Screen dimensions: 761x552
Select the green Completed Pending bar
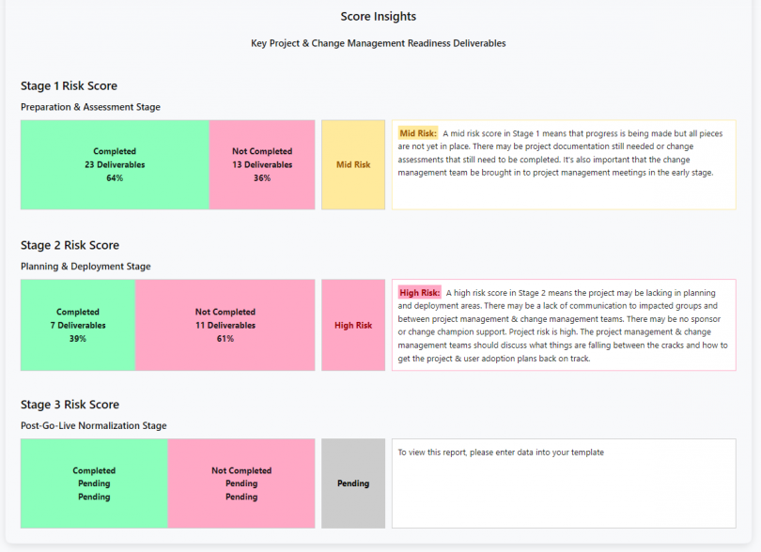pos(94,483)
